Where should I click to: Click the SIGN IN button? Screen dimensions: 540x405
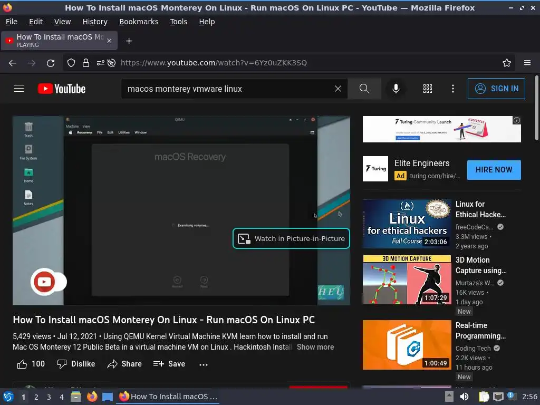click(496, 89)
